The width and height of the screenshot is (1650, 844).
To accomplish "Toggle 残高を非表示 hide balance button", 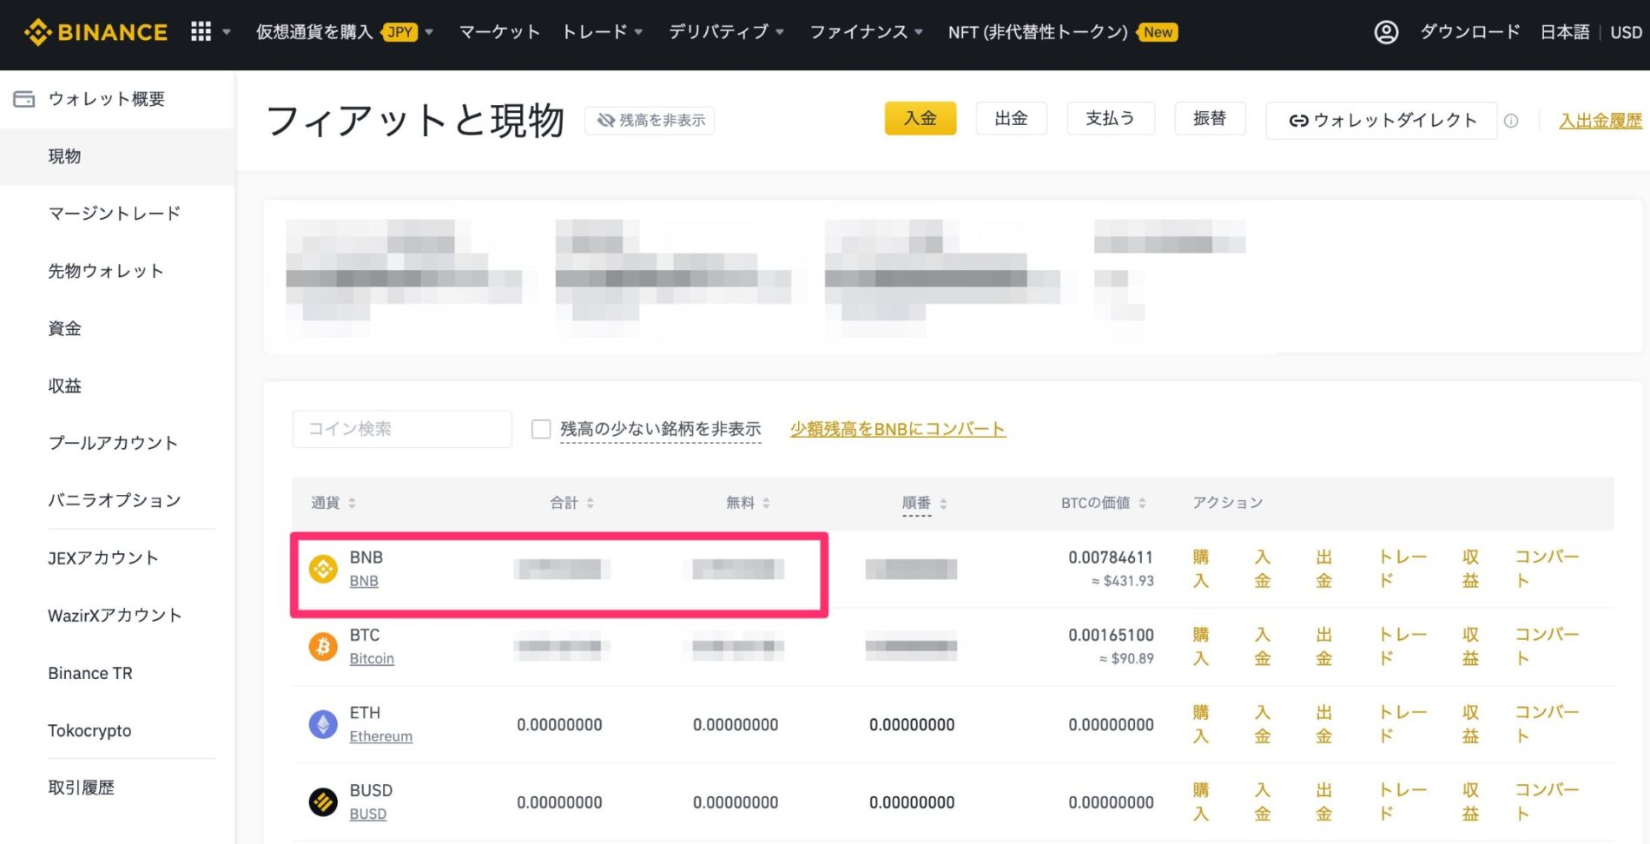I will (x=650, y=120).
